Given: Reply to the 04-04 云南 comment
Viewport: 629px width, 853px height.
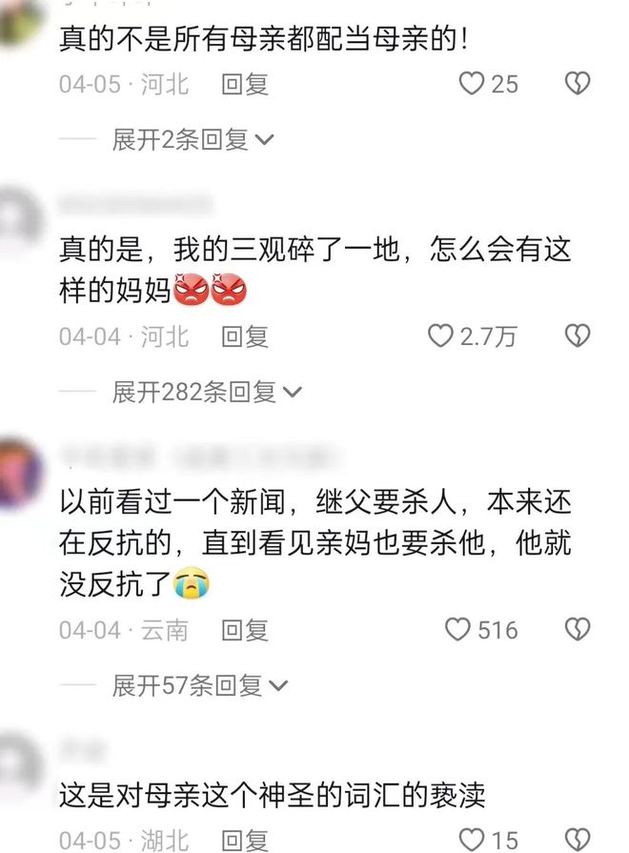Looking at the screenshot, I should coord(245,630).
